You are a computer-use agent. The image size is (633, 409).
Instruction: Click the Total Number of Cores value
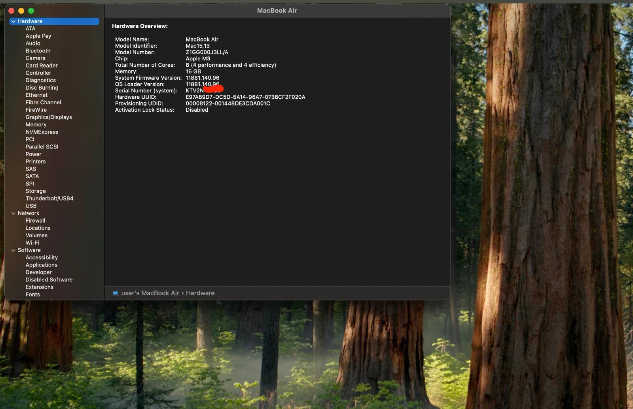click(231, 65)
